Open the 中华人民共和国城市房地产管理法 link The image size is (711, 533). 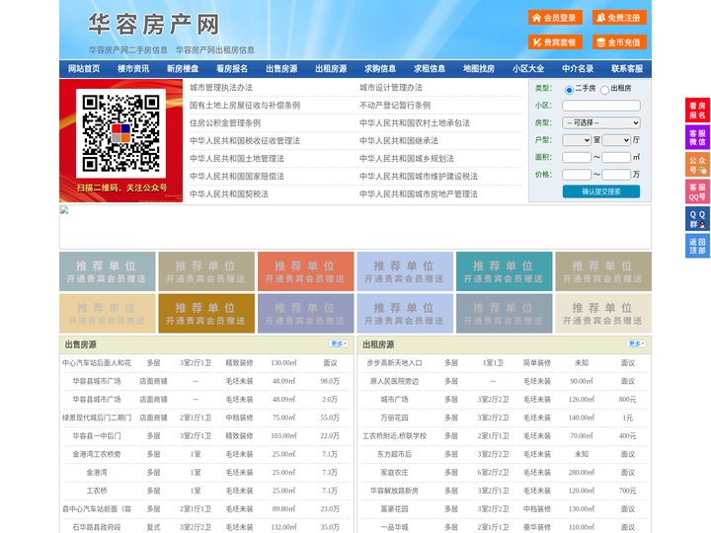coord(419,194)
